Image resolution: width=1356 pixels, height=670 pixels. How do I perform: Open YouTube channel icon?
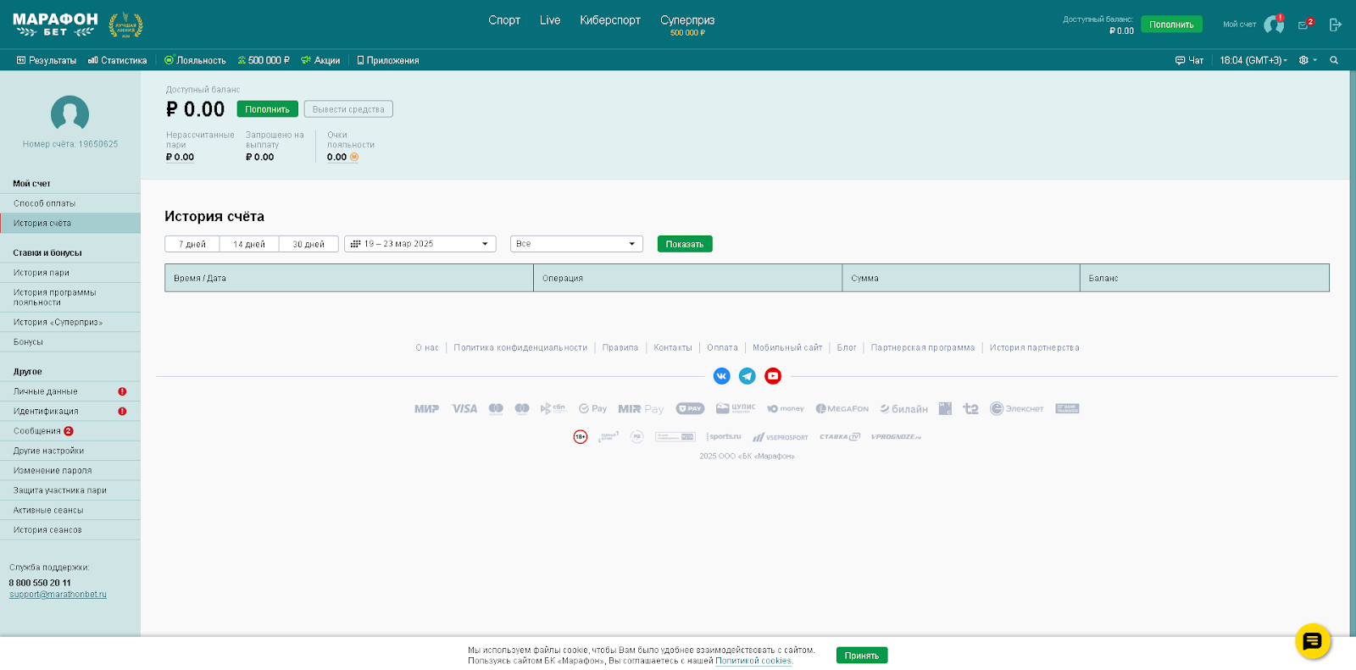click(x=773, y=376)
